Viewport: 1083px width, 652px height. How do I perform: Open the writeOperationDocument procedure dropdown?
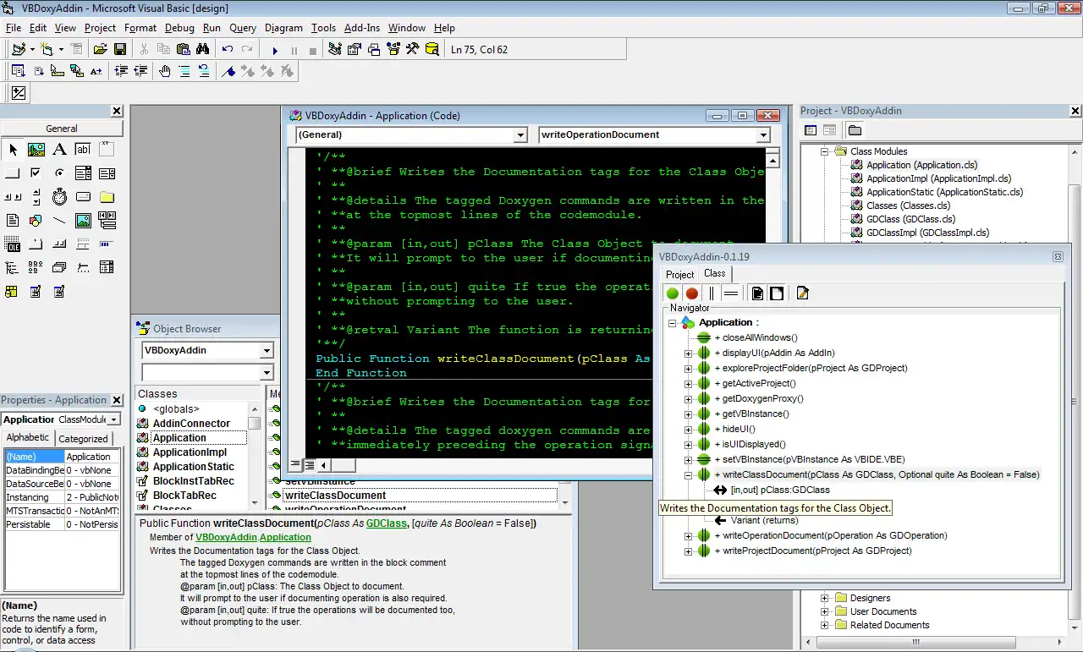(x=763, y=134)
